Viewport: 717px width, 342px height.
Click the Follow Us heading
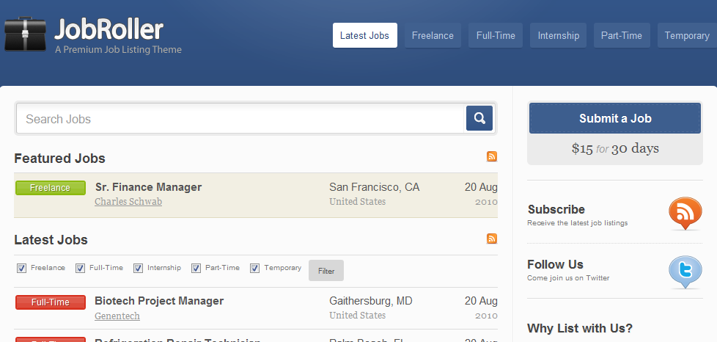555,264
